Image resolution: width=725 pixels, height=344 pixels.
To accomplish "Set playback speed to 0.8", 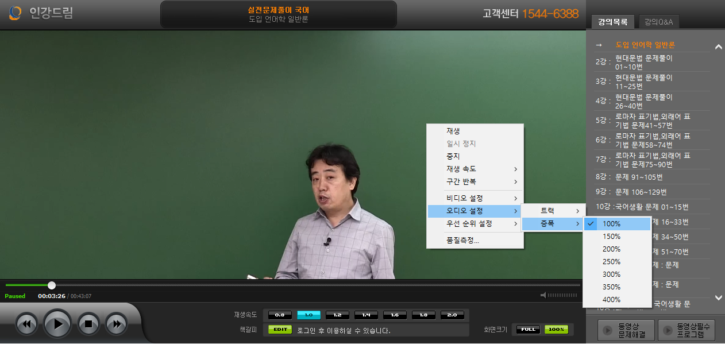I will pyautogui.click(x=280, y=315).
